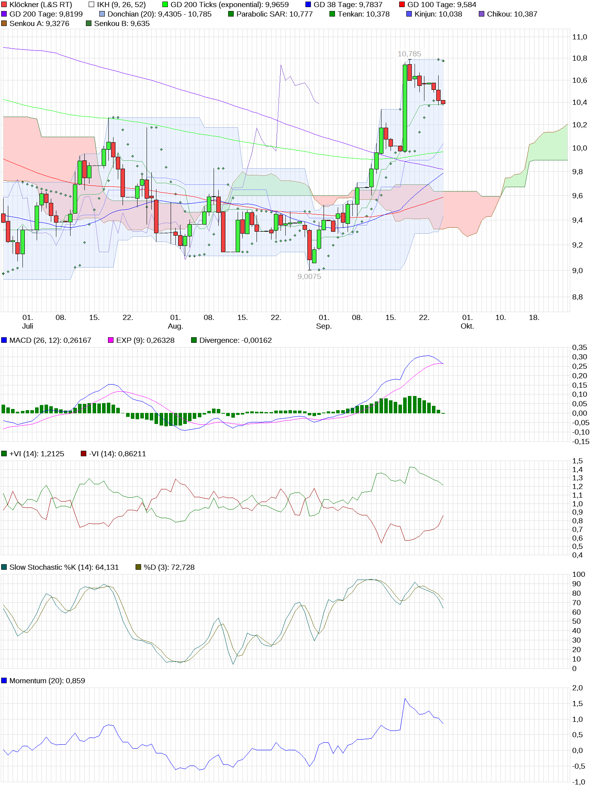
Task: Click the Slow Stochastic %K legend swatch
Action: (x=4, y=567)
